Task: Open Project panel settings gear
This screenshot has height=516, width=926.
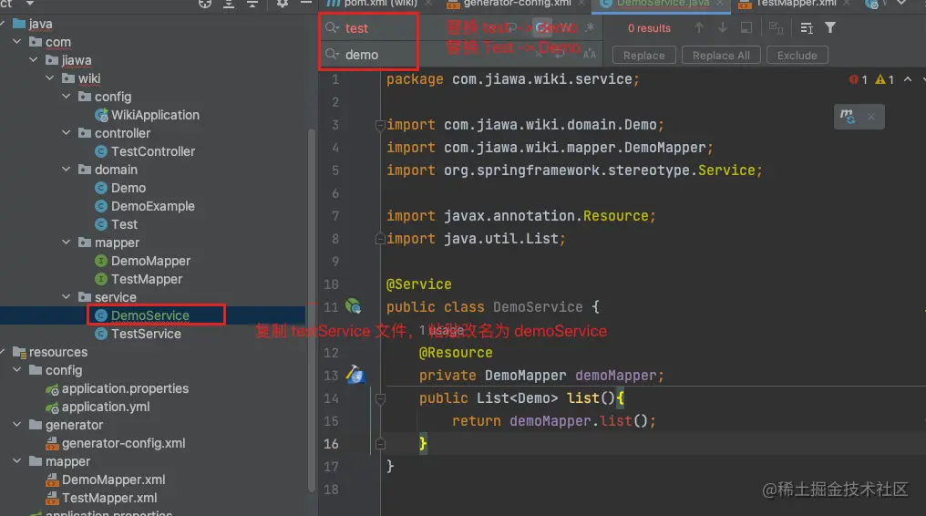Action: [283, 4]
